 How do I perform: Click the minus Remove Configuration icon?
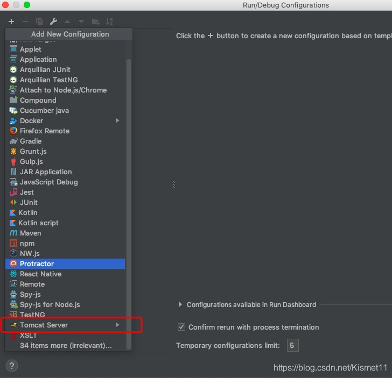[25, 22]
